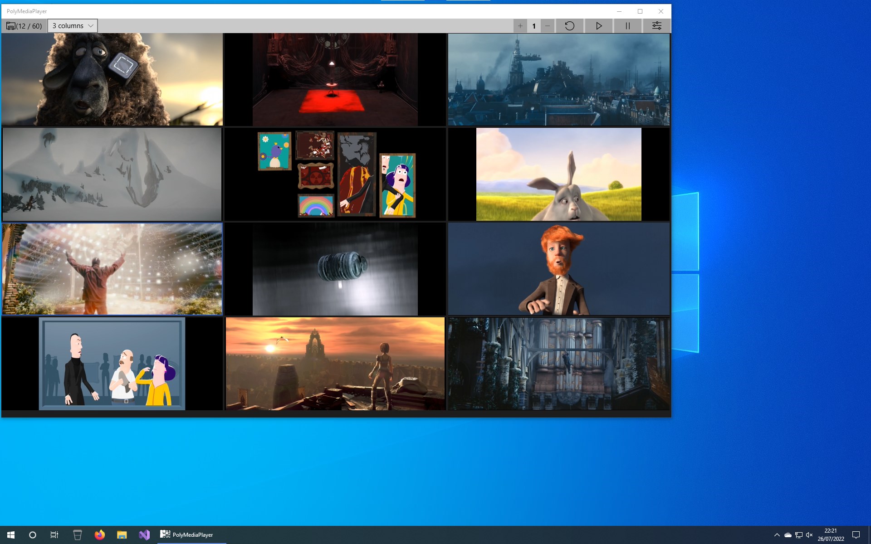Viewport: 871px width, 544px height.
Task: Launch Firefox from the taskbar
Action: pyautogui.click(x=100, y=535)
